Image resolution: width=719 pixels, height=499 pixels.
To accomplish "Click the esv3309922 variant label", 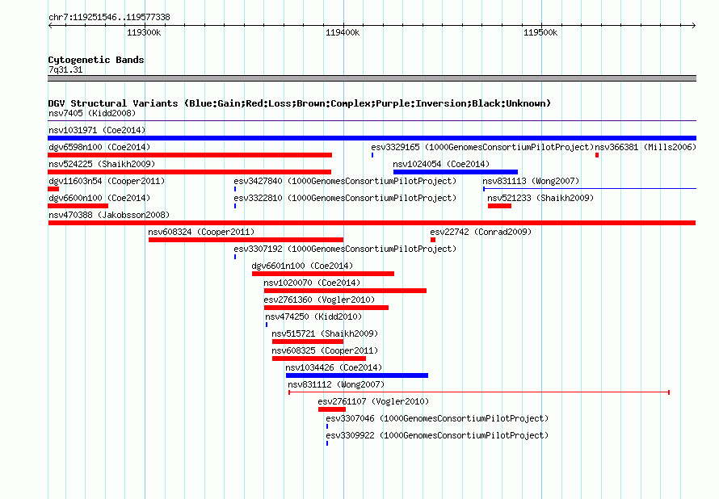I will coord(437,435).
